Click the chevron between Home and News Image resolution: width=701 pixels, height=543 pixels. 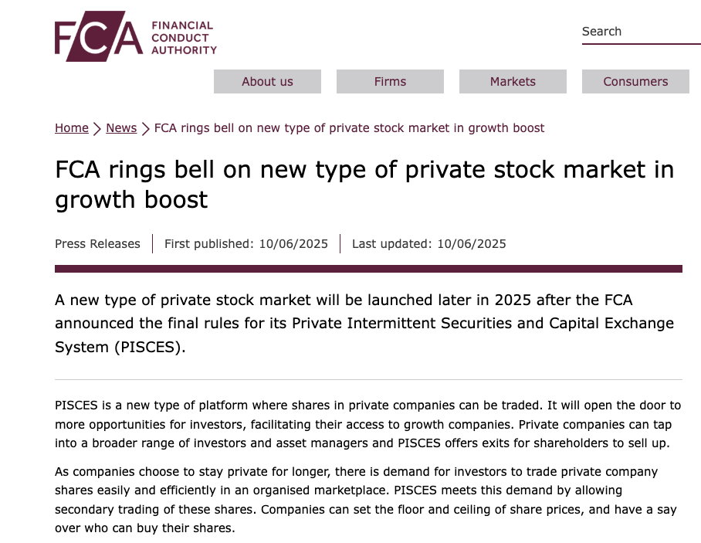pyautogui.click(x=97, y=128)
